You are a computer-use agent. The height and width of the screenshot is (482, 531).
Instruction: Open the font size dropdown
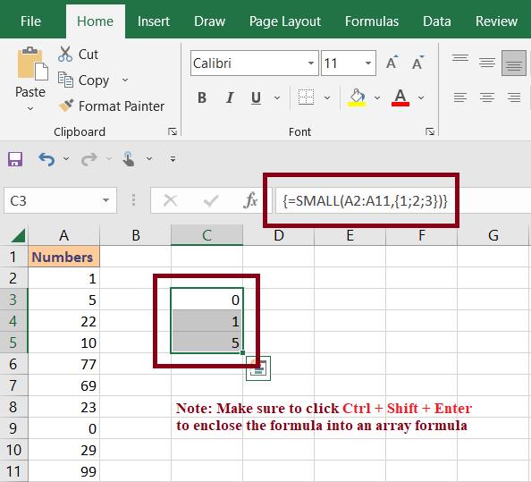pyautogui.click(x=368, y=63)
